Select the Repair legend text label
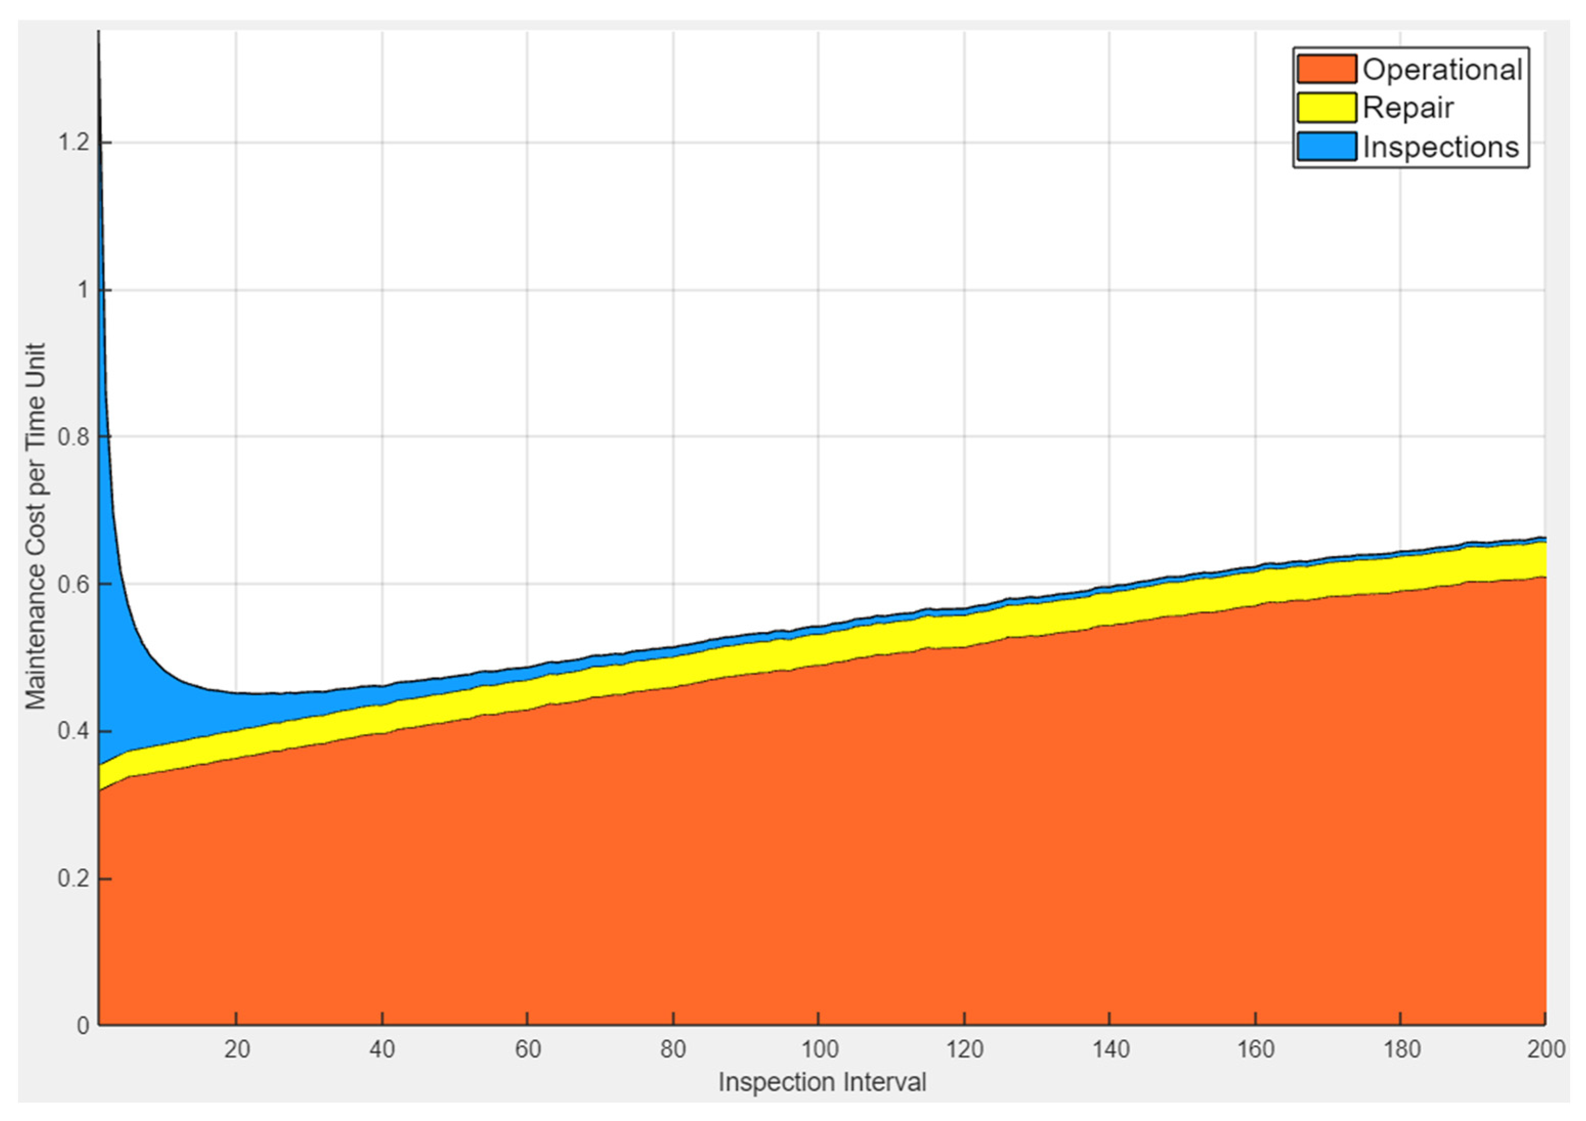 point(1408,108)
